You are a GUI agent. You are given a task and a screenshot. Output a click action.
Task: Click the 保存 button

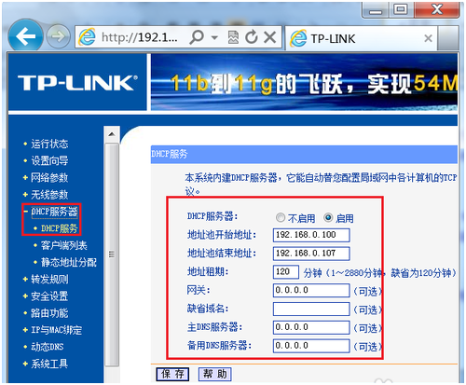click(172, 374)
